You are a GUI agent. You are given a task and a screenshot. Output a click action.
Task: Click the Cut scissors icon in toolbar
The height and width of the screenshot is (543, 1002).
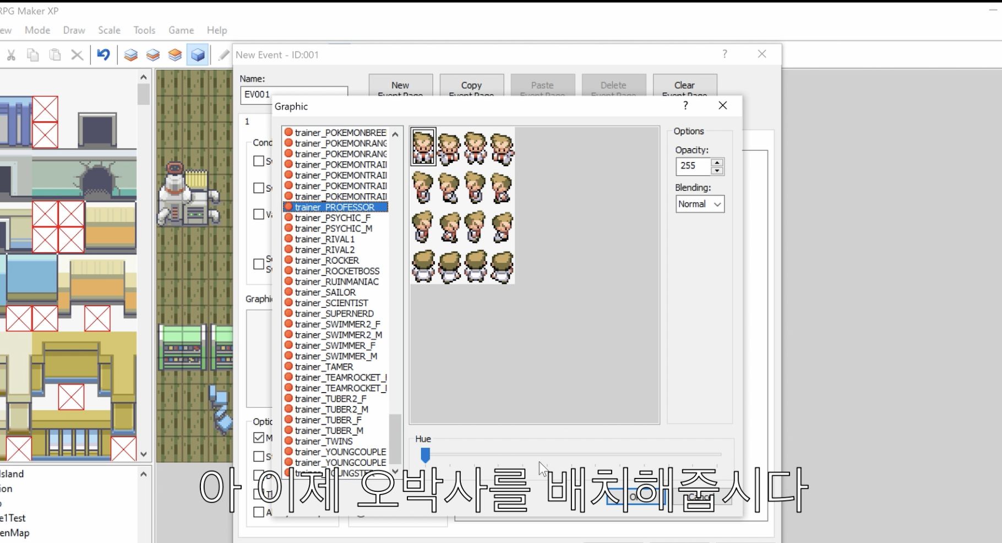[x=10, y=55]
